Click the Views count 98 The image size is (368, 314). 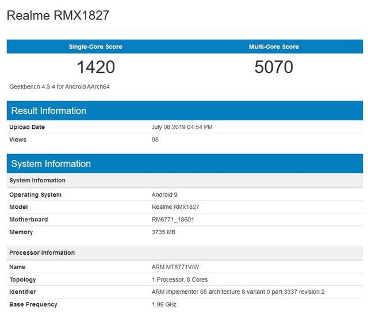point(155,140)
